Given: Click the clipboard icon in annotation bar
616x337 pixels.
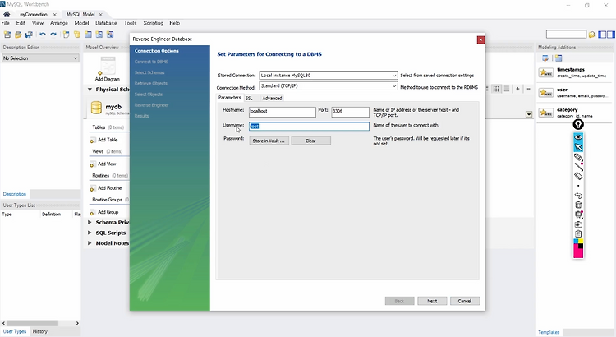Looking at the screenshot, I should click(x=578, y=233).
